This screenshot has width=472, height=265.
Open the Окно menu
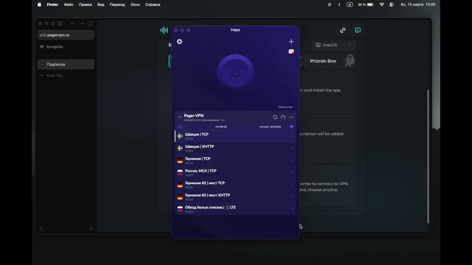[x=135, y=4]
